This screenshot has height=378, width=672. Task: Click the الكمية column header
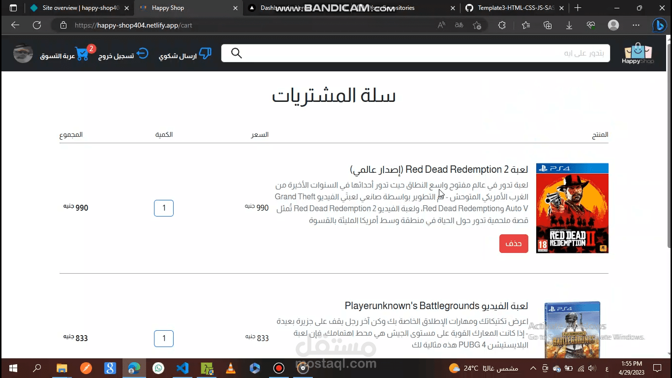tap(164, 134)
